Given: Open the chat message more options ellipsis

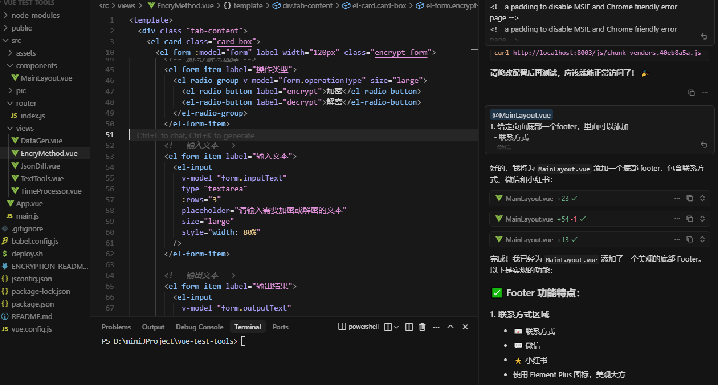Looking at the screenshot, I should point(705,93).
